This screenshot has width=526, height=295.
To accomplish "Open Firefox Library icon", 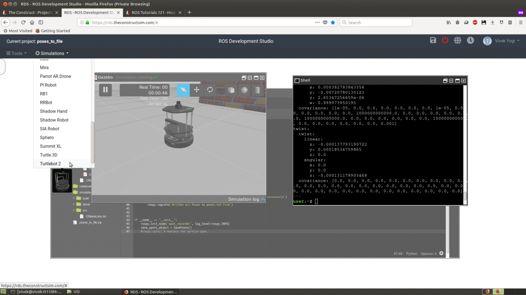I will click(449, 22).
